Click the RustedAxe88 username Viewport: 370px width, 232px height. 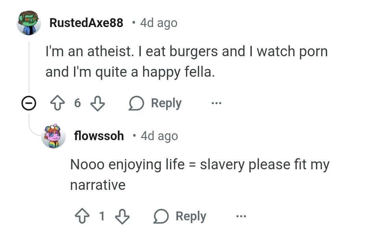pyautogui.click(x=86, y=23)
